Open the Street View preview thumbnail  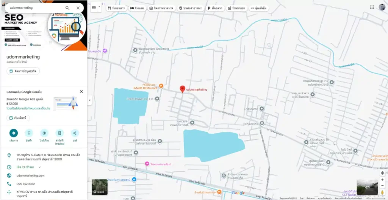pos(367,187)
